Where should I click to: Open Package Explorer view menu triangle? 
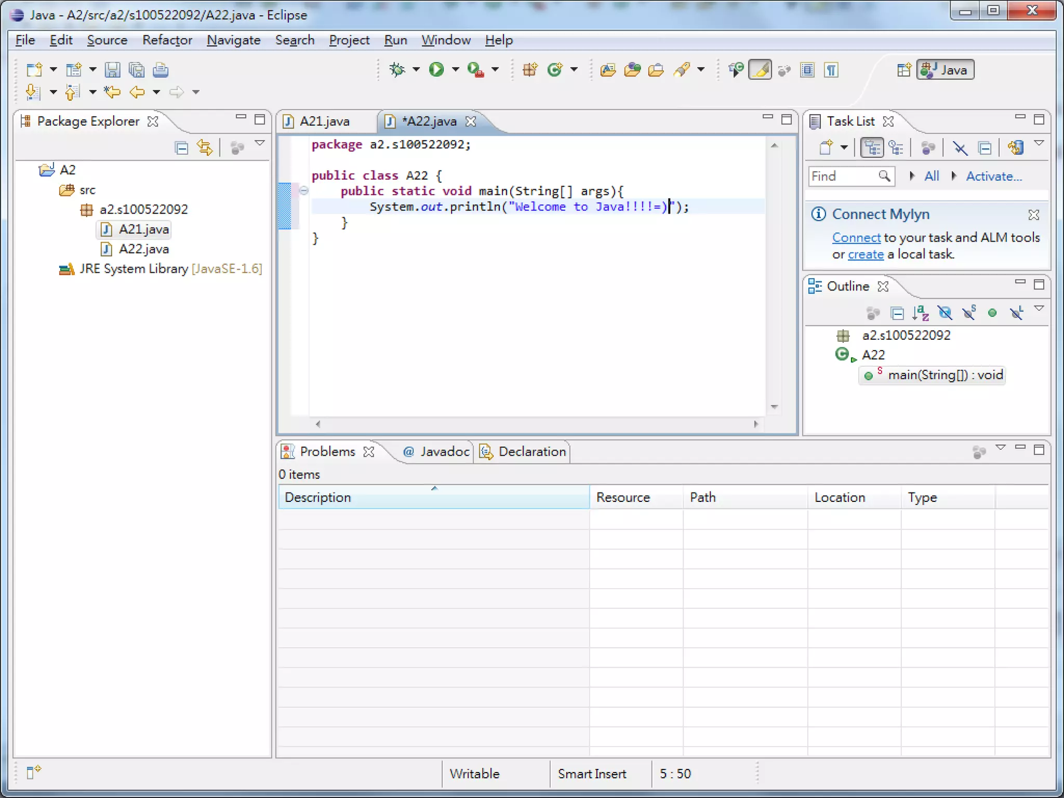260,143
